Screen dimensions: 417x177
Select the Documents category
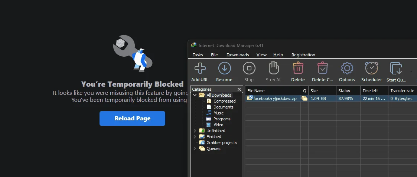point(224,107)
